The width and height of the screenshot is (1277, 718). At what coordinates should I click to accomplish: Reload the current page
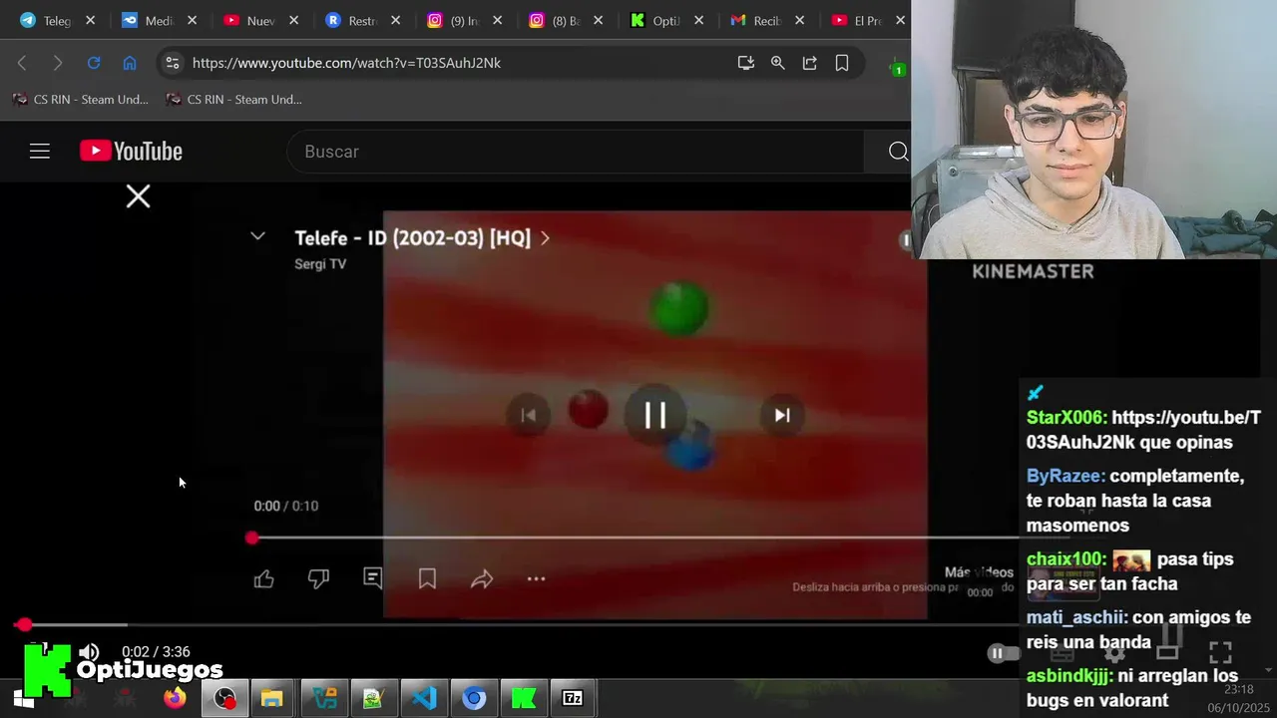pos(94,63)
